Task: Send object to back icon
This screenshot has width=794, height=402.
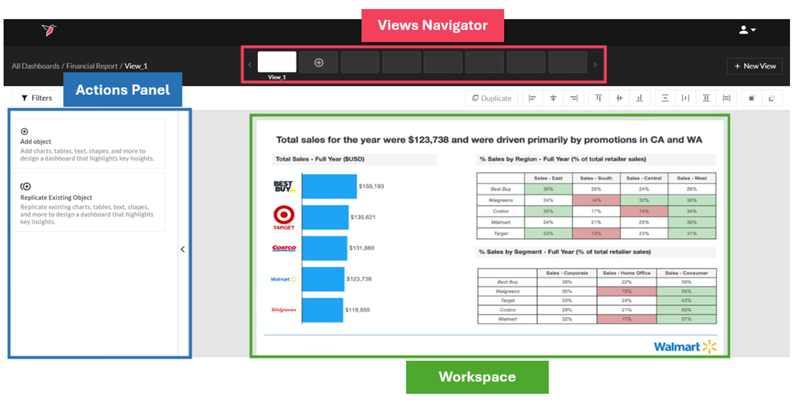Action: (x=771, y=98)
